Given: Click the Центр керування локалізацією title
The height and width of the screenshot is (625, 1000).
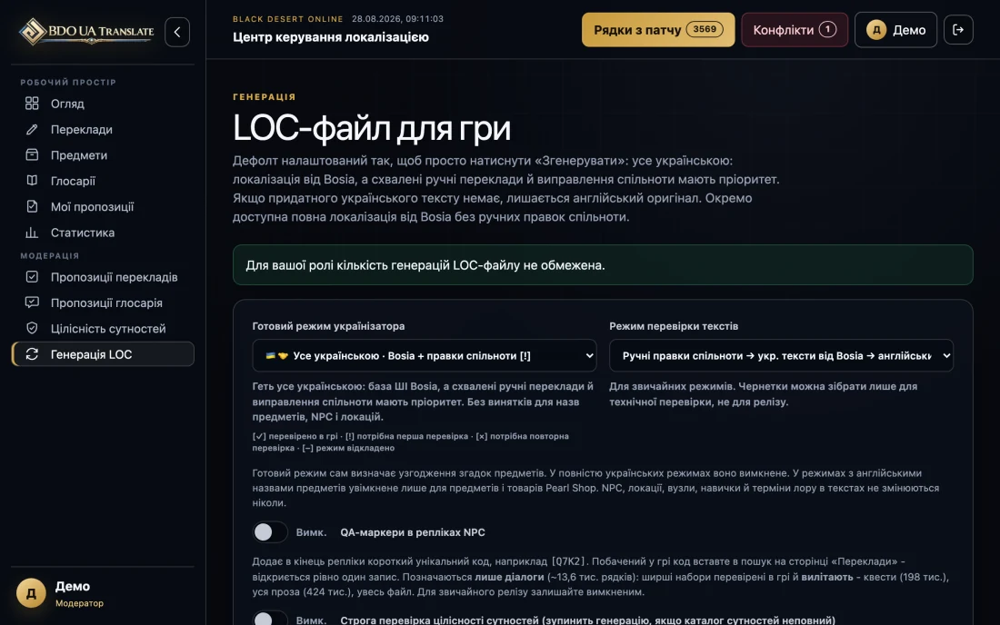Looking at the screenshot, I should (330, 37).
